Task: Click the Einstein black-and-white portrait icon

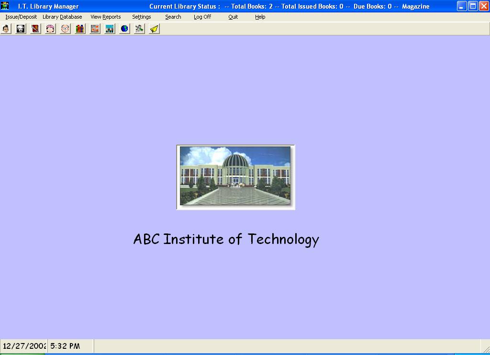Action: [21, 29]
